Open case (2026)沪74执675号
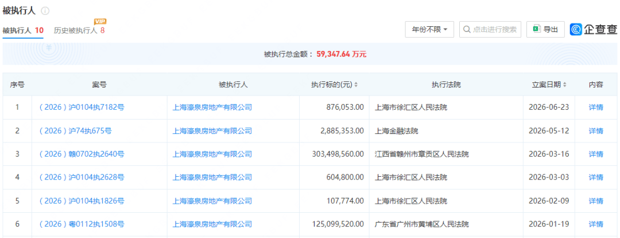620x238 pixels. pos(75,130)
